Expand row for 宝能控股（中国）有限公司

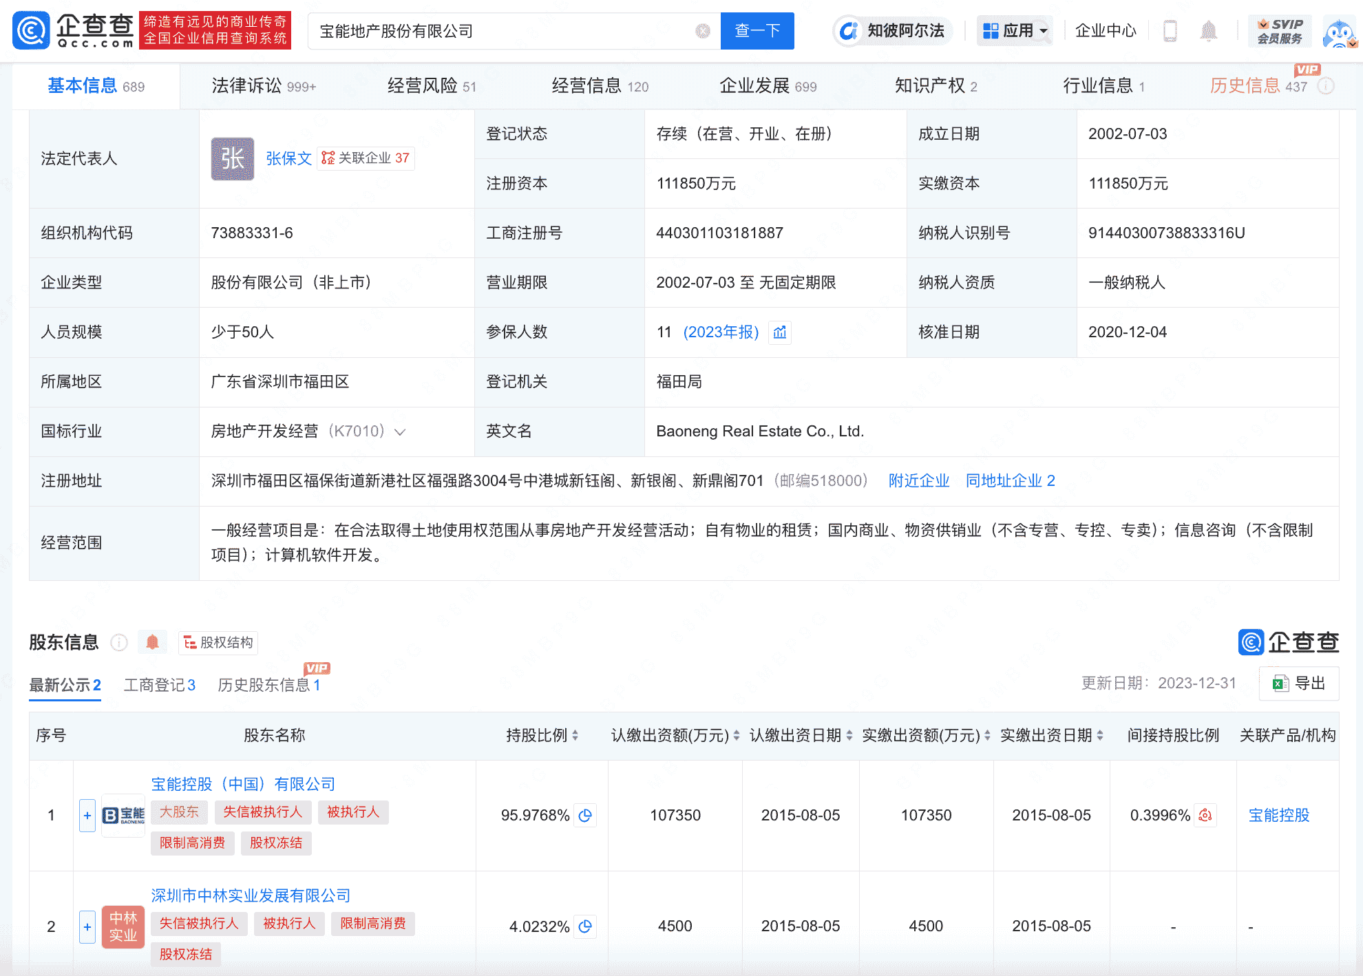click(x=87, y=816)
